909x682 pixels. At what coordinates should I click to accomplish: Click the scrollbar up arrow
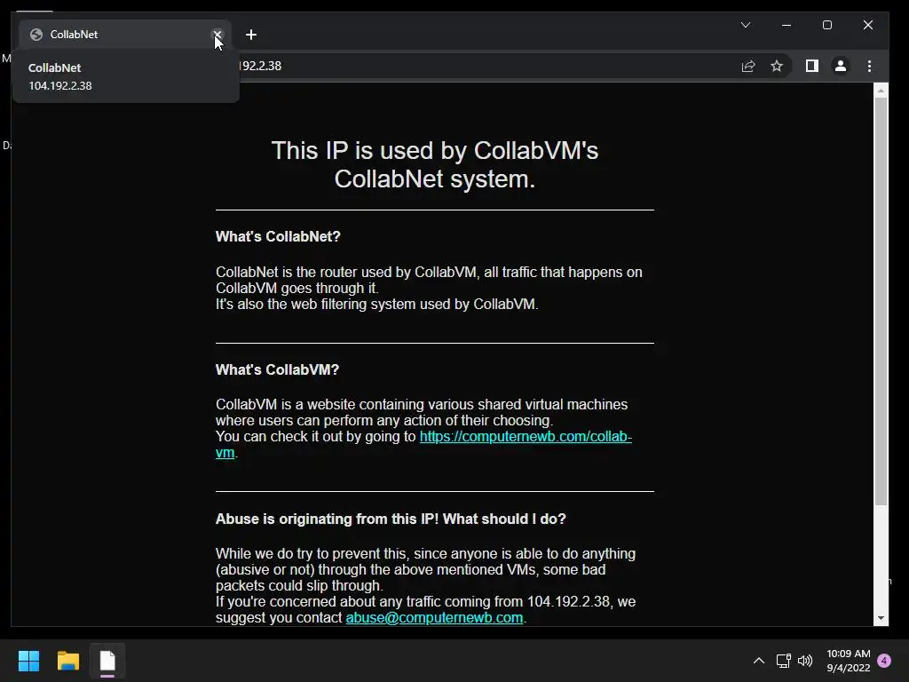click(x=881, y=91)
